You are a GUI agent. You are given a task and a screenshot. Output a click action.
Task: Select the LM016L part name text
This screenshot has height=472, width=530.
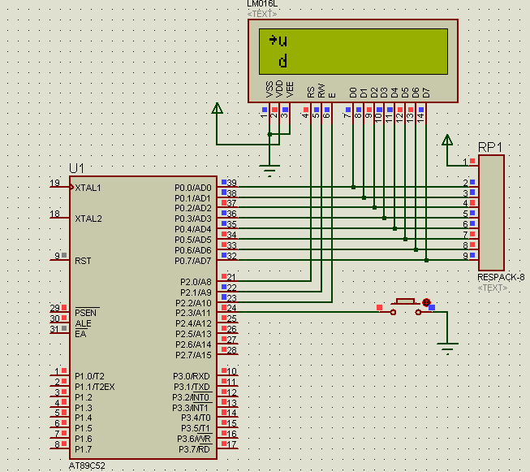click(262, 4)
